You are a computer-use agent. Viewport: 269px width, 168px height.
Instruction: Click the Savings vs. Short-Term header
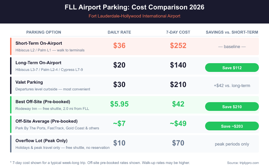(232, 32)
